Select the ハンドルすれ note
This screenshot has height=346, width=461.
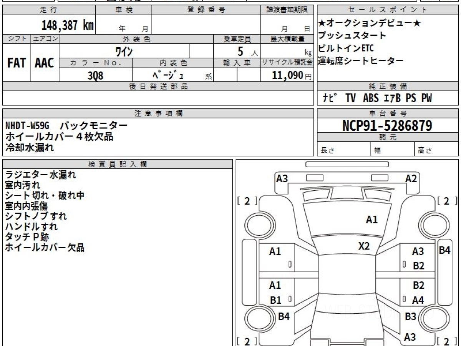31,226
